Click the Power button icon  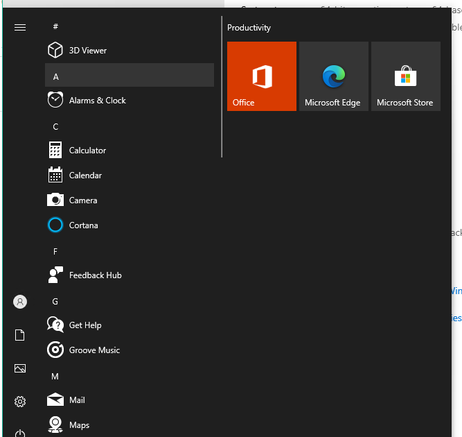(x=20, y=433)
